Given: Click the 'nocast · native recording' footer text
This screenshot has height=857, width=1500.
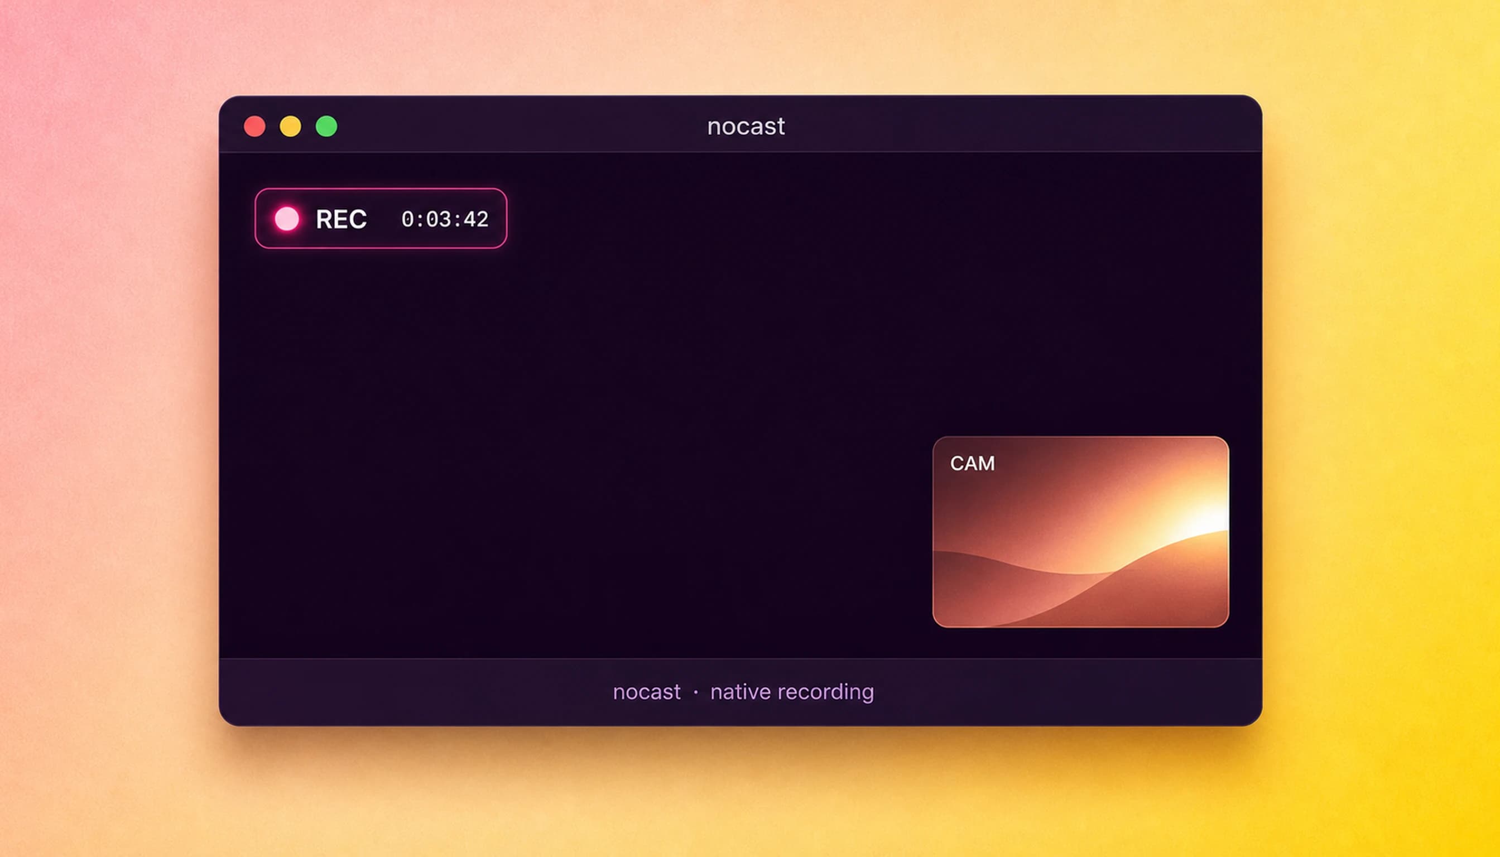Looking at the screenshot, I should tap(743, 692).
